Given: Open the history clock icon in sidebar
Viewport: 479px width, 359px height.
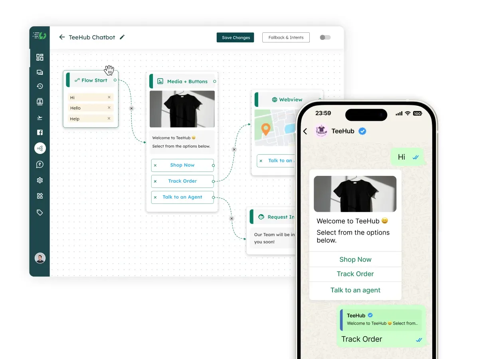Looking at the screenshot, I should [x=40, y=86].
